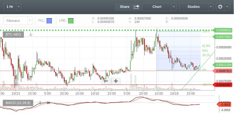The height and width of the screenshot is (121, 234).
Task: Expand the Studies dropdown arrow
Action: click(x=211, y=7)
